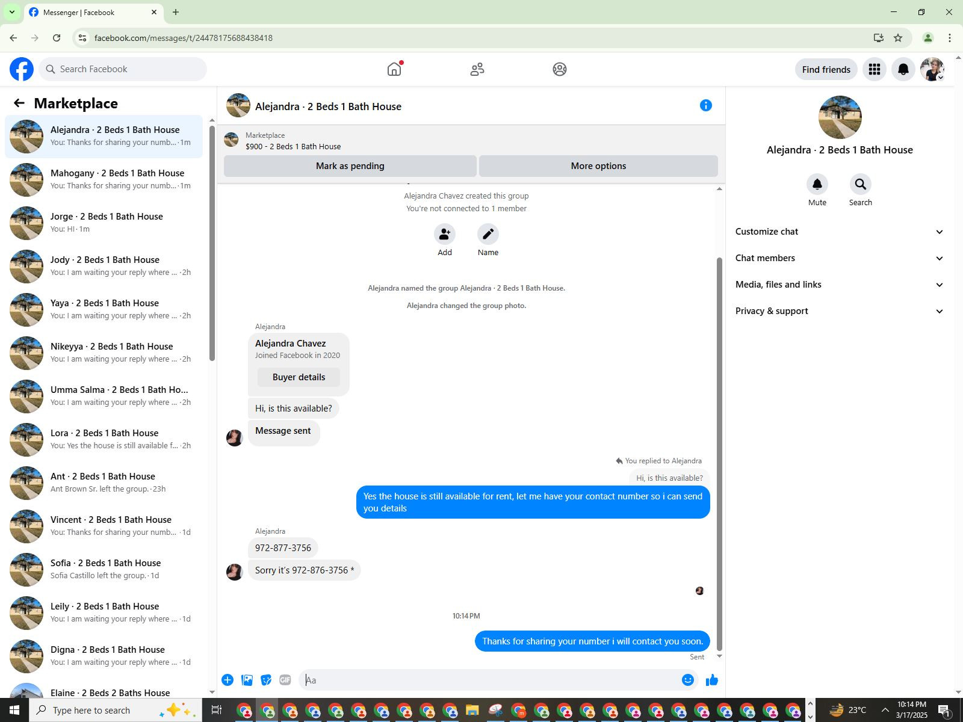Open Yaya · 2 Beds 1 Bath House chat
Viewport: 963px width, 722px height.
[x=104, y=310]
